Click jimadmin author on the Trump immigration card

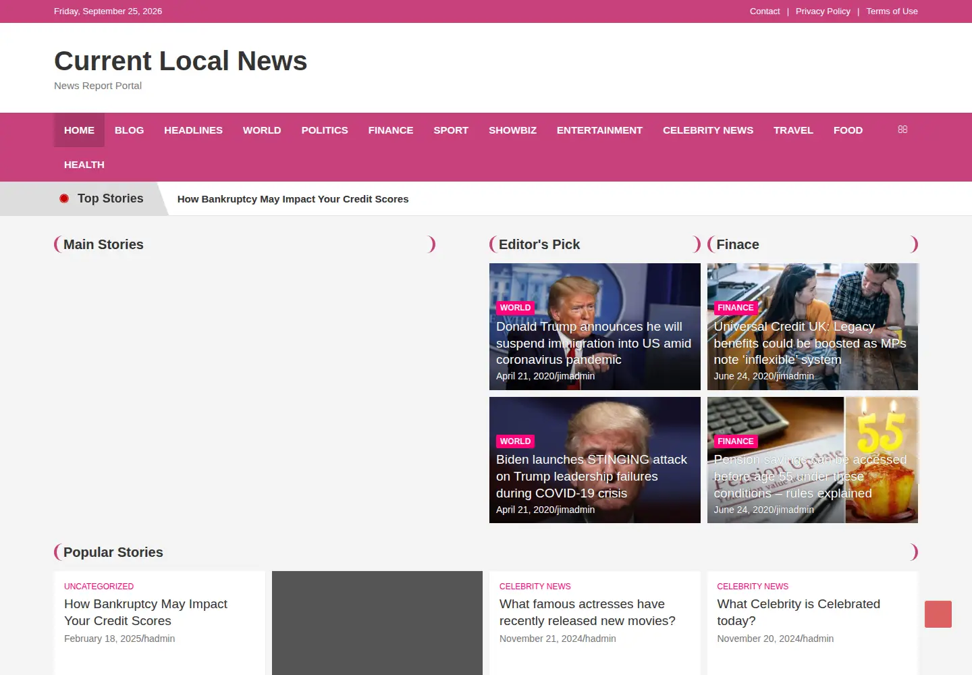[x=576, y=376]
